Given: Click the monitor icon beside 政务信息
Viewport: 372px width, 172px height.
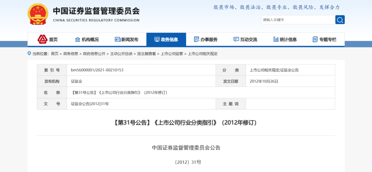Looking at the screenshot, I should (157, 39).
